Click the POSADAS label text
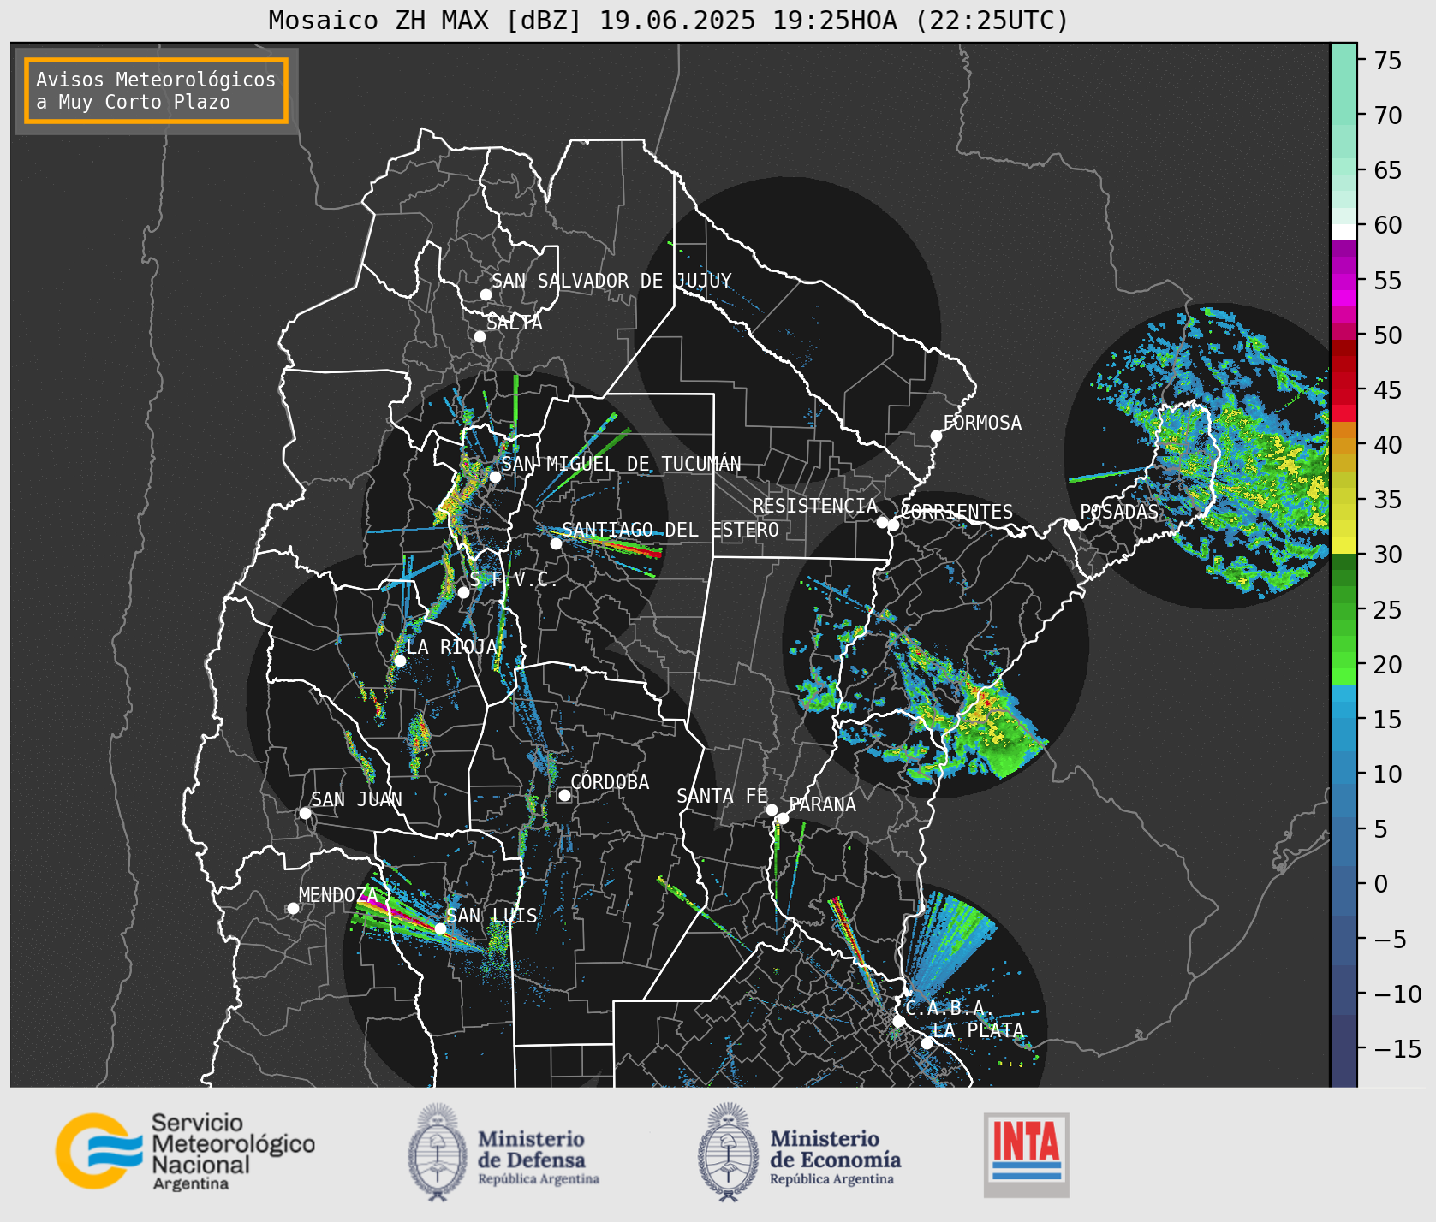This screenshot has width=1436, height=1222. tap(1119, 512)
